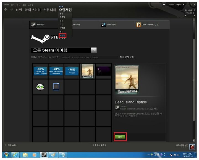This screenshot has width=199, height=160.
Task: Select the -80% Tiny and Big coupon
Action: [x=40, y=71]
